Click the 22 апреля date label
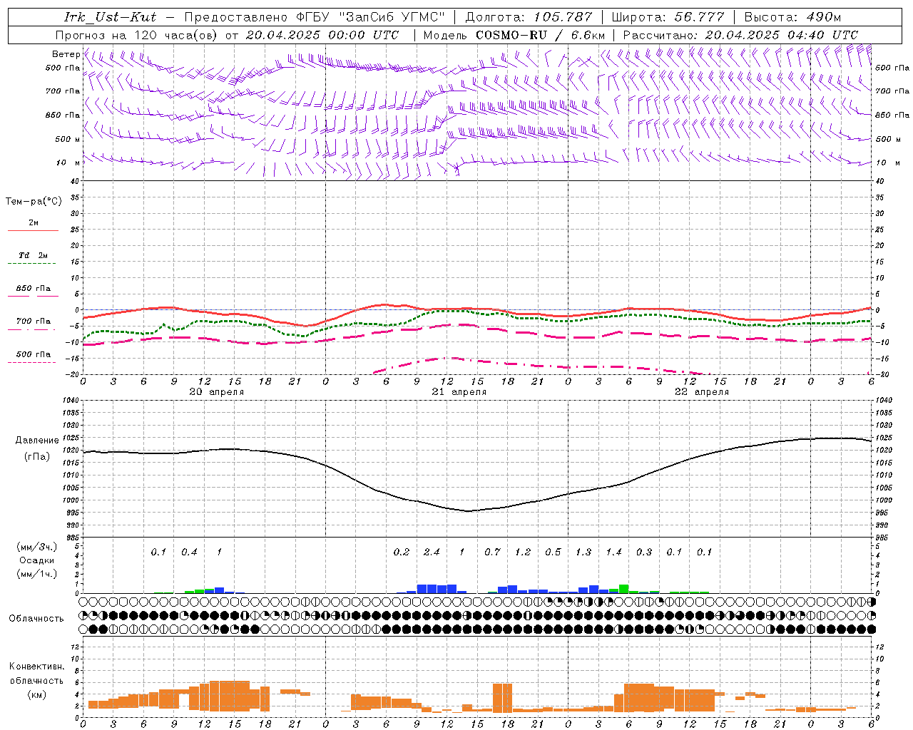The image size is (913, 730). click(x=702, y=392)
